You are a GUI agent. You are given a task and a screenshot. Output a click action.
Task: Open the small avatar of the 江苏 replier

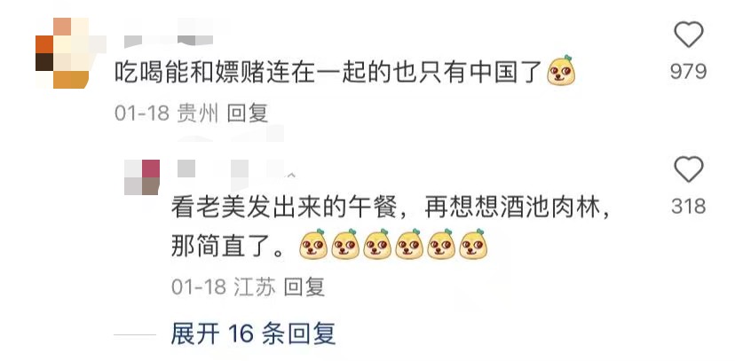142,177
